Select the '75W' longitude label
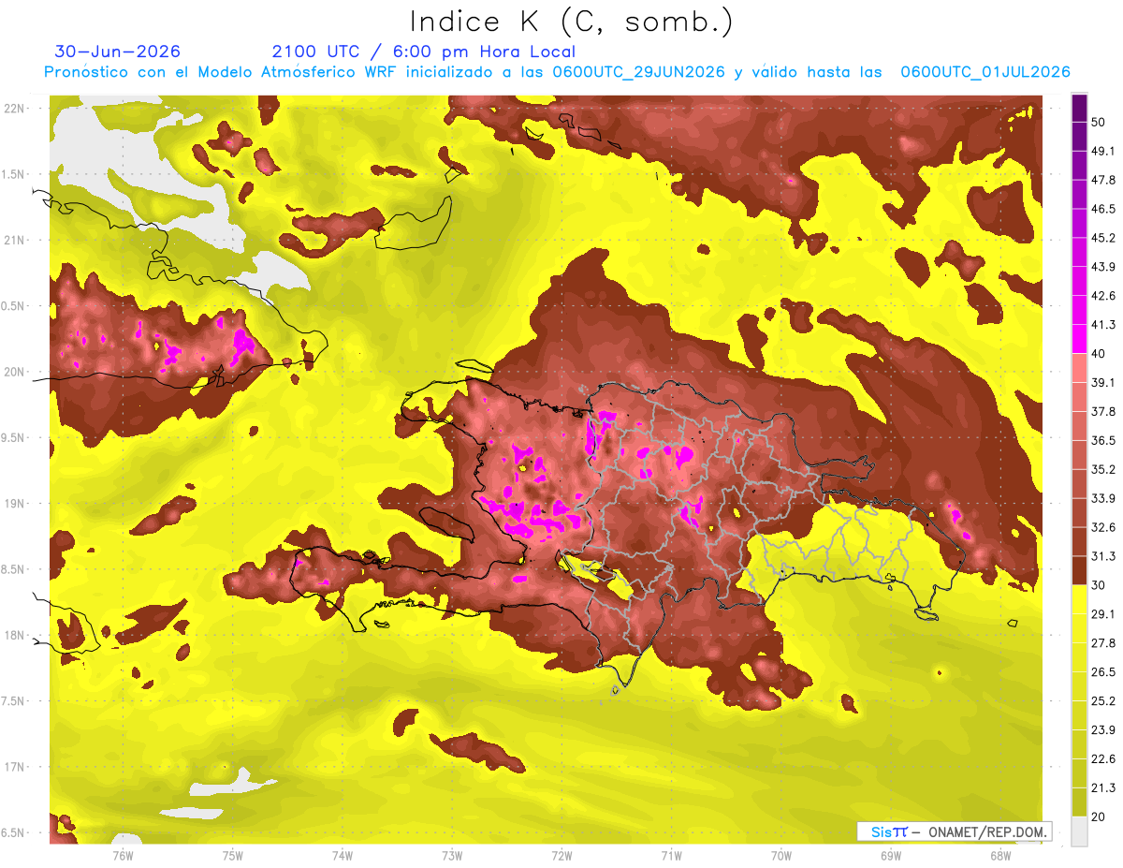Viewport: 1123px width, 868px height. pos(232,855)
